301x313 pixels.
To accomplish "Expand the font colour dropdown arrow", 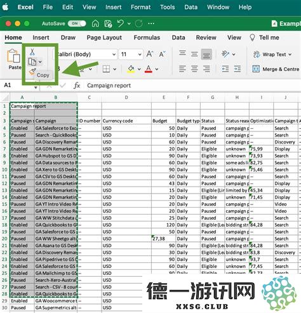I will [x=157, y=69].
